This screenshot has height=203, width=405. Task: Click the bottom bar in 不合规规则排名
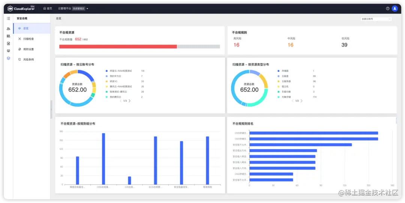click(271, 180)
